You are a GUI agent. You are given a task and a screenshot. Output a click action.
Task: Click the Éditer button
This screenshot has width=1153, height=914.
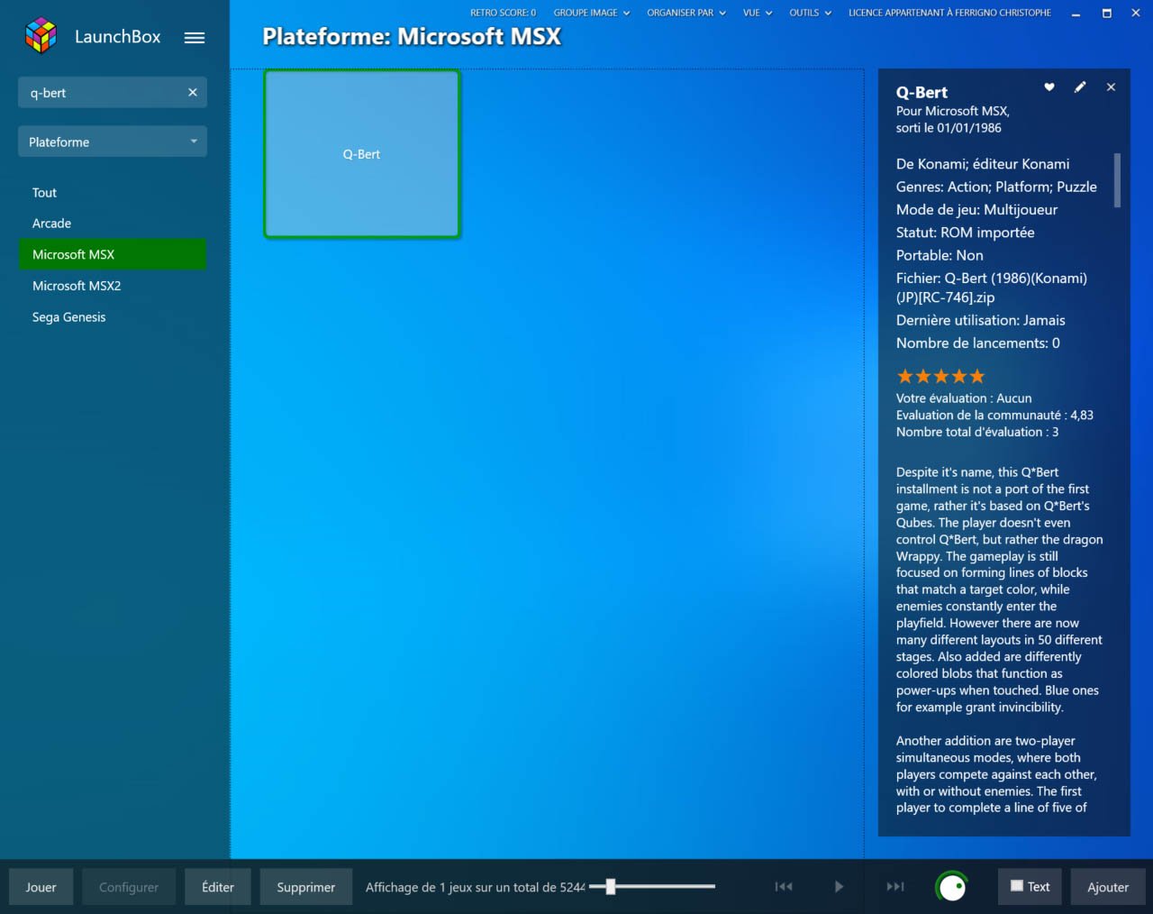click(218, 887)
